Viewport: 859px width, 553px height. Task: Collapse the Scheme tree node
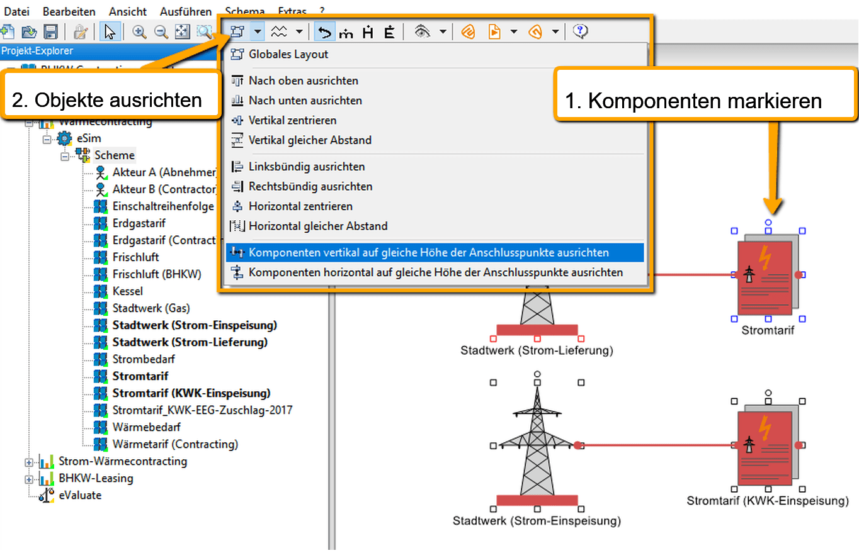point(64,155)
